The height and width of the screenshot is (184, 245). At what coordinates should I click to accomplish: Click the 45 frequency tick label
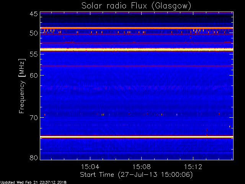point(34,14)
